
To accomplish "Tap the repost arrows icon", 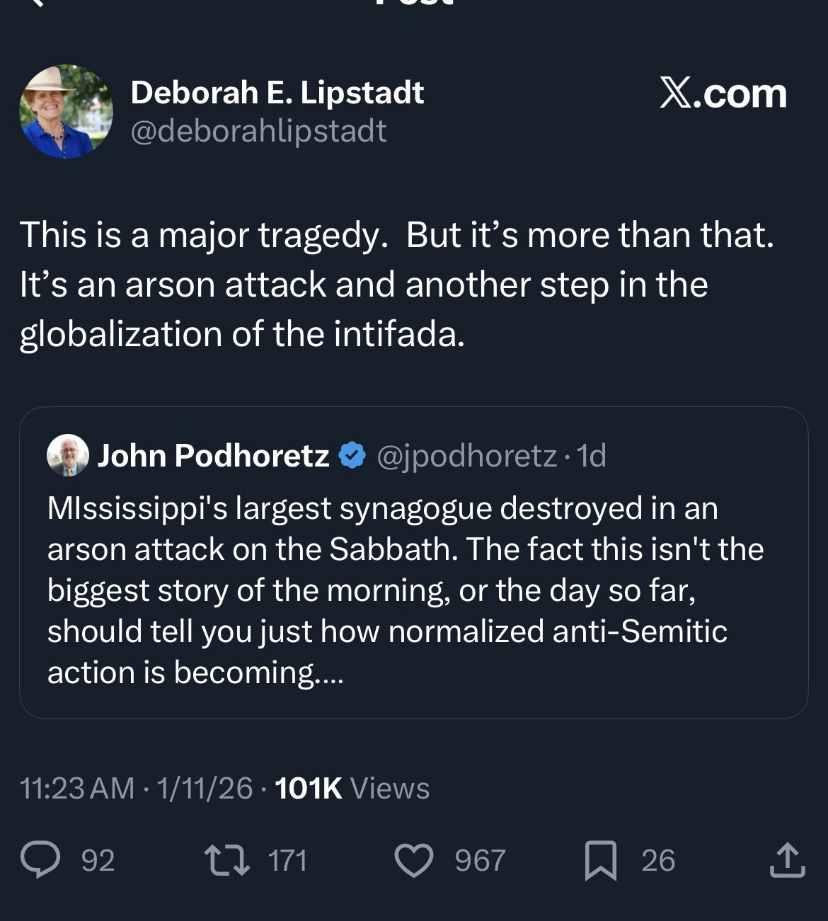I will pos(226,860).
